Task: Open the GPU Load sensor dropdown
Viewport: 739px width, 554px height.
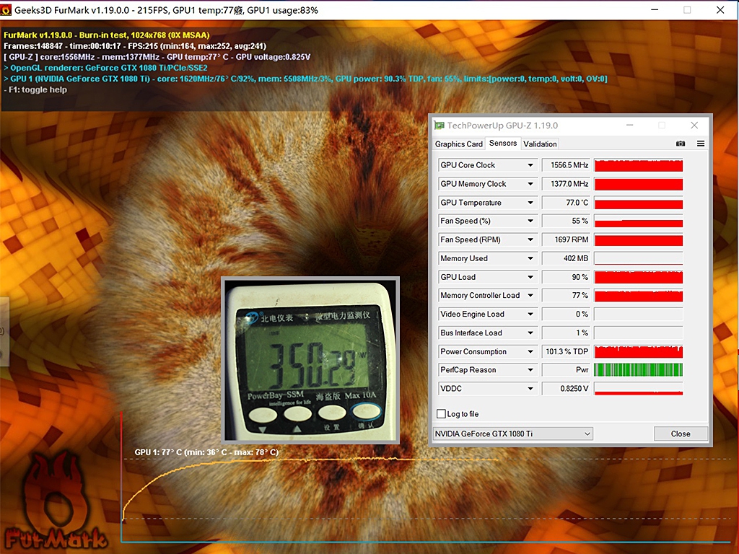Action: click(530, 277)
